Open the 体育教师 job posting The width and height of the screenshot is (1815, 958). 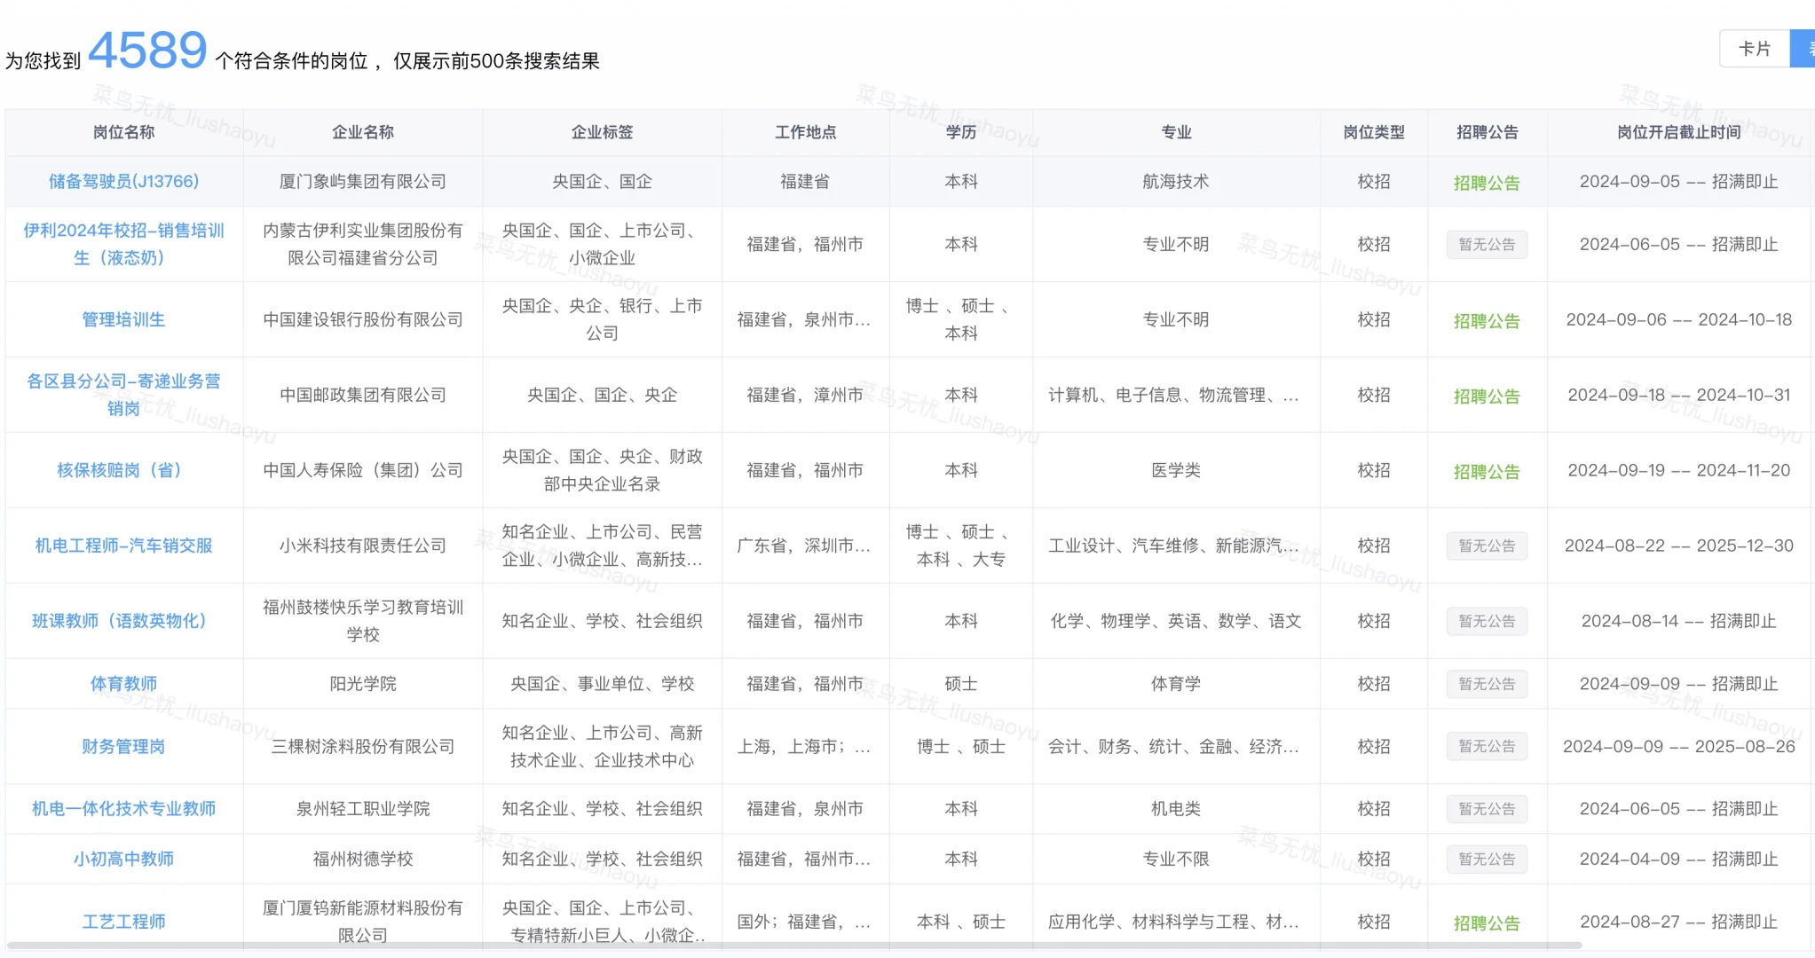click(123, 684)
